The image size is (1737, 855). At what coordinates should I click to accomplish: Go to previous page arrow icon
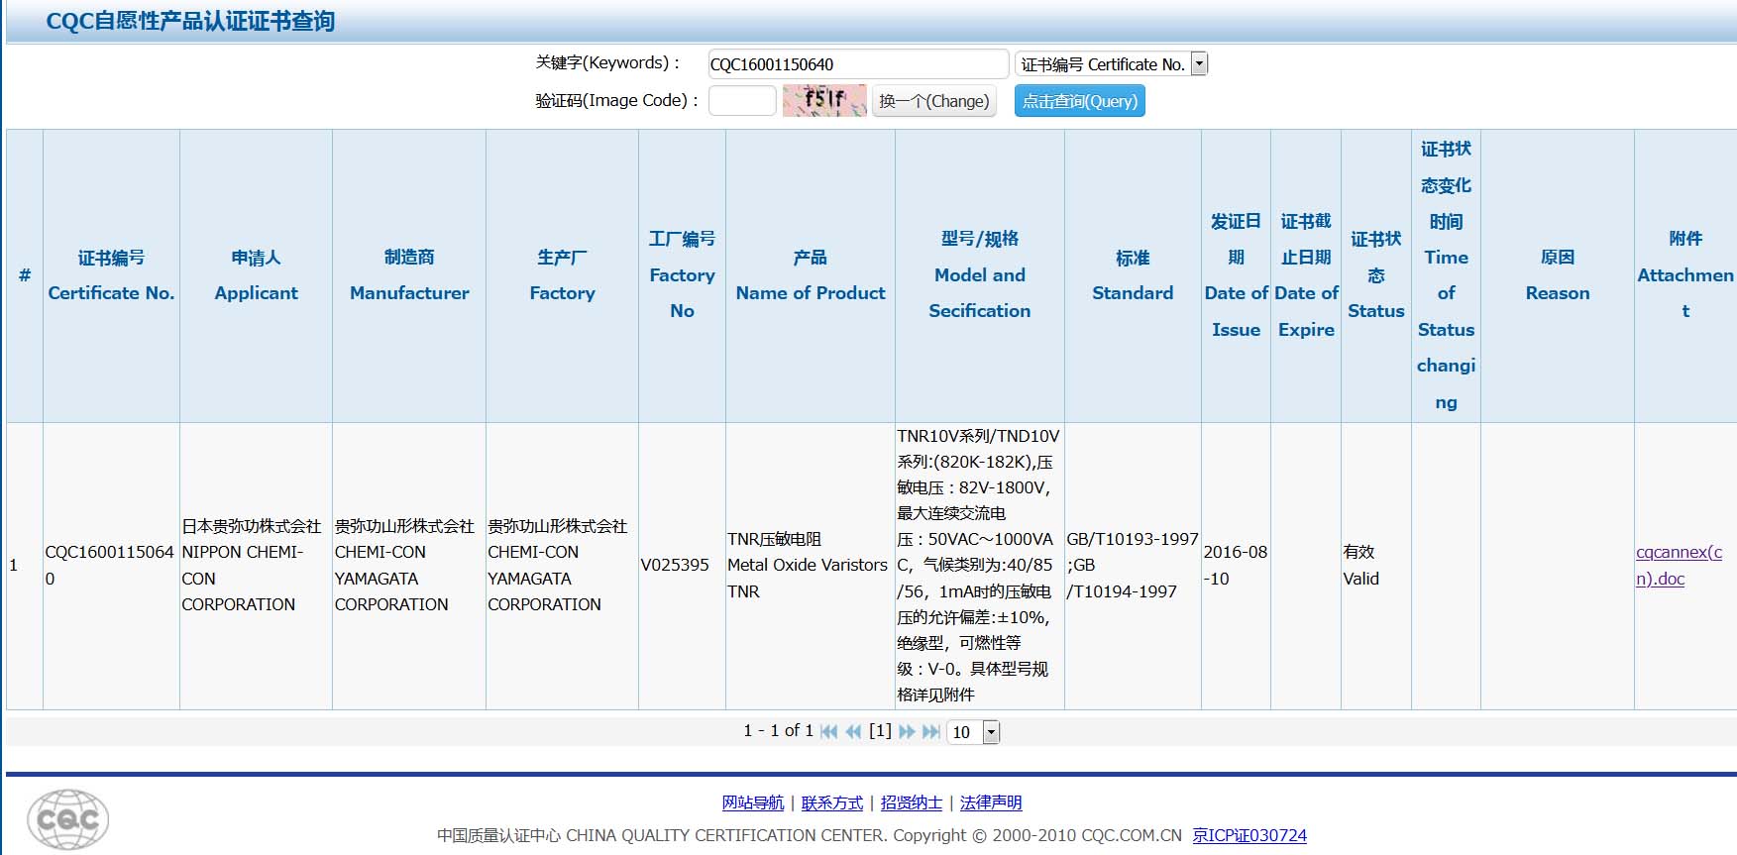[853, 732]
